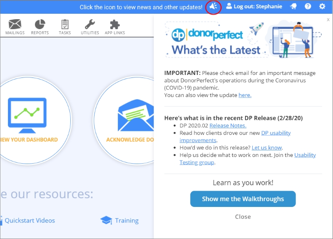This screenshot has width=333, height=239.
Task: Click the Let us know link
Action: coord(267,148)
